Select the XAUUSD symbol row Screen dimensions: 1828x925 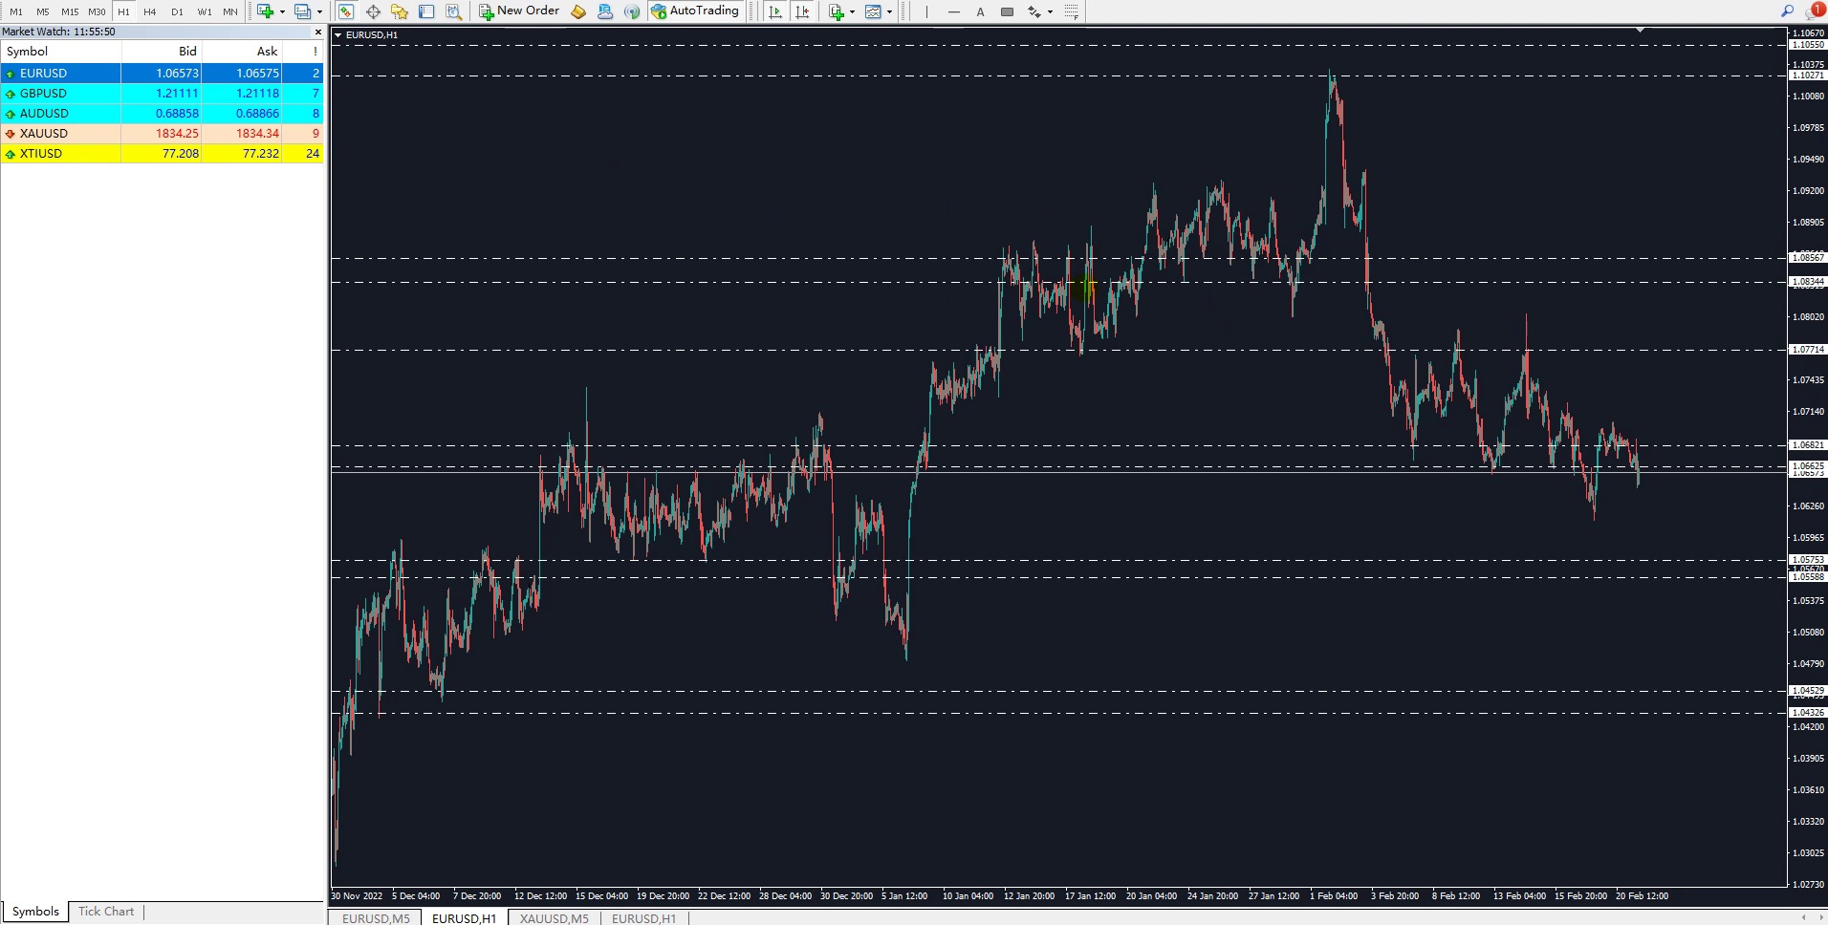click(x=163, y=133)
